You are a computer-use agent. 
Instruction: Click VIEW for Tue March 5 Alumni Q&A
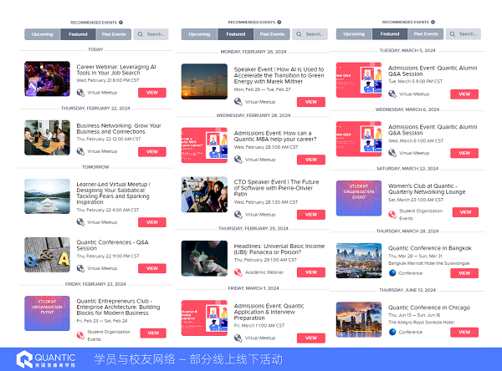tap(464, 94)
